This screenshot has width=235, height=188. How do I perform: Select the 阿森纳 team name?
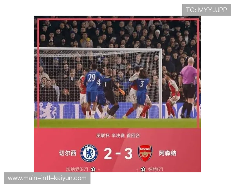[168, 153]
